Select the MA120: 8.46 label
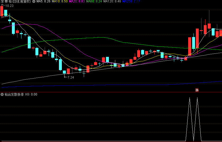The height and width of the screenshot is (142, 222). tap(112, 1)
